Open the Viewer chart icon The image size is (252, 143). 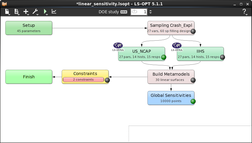click(54, 11)
